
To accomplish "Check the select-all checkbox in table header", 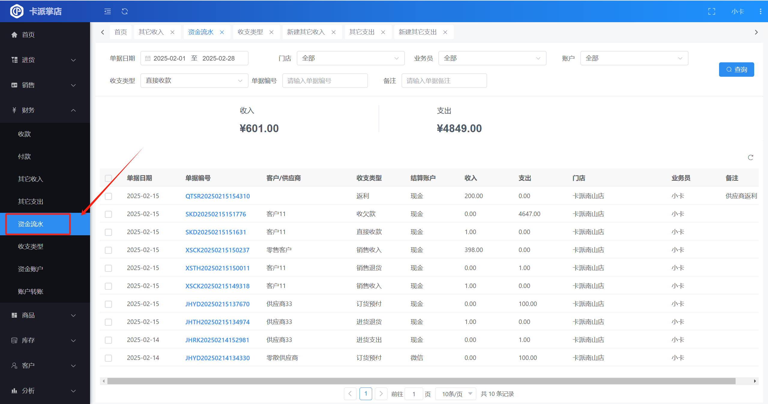I will pyautogui.click(x=108, y=178).
